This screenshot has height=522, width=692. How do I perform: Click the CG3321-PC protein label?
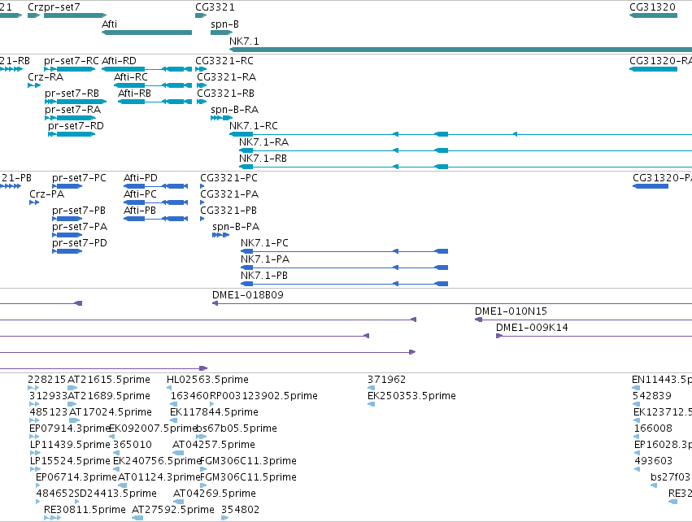(229, 178)
